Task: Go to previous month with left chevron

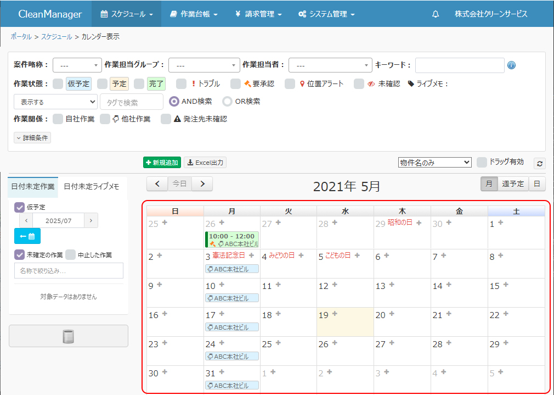Action: tap(157, 184)
